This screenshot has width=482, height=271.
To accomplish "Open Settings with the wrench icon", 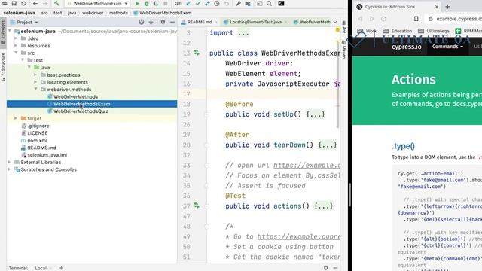I will (x=238, y=3).
